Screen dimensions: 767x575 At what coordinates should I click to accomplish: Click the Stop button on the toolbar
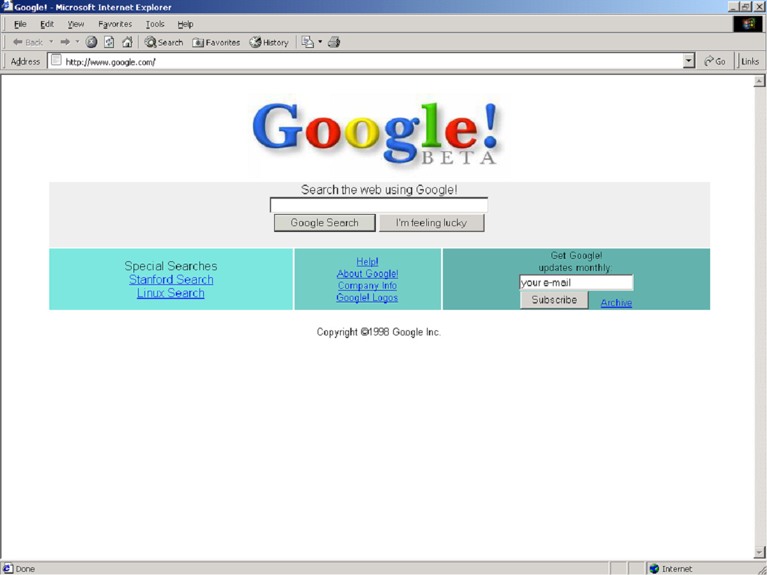pyautogui.click(x=91, y=42)
